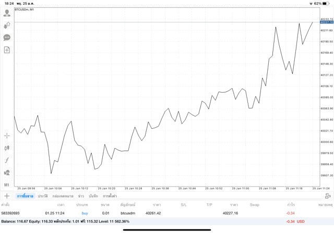Open the บันทึก journal tab

click(93, 196)
